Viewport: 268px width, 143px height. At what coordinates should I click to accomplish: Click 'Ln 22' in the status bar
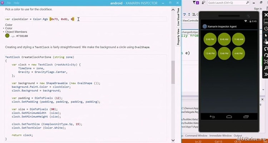pos(198,142)
